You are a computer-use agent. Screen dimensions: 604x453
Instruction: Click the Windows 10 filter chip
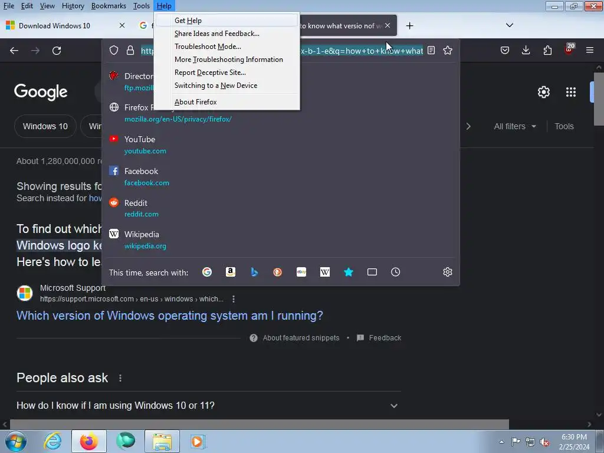coord(45,126)
